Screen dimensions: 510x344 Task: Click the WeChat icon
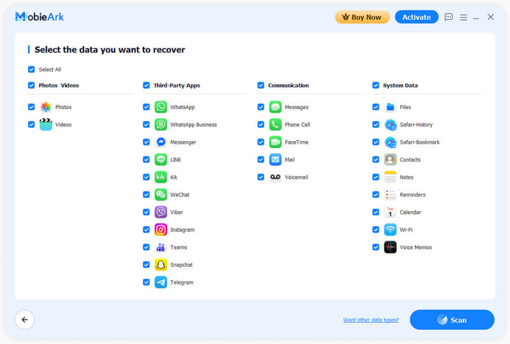point(161,195)
